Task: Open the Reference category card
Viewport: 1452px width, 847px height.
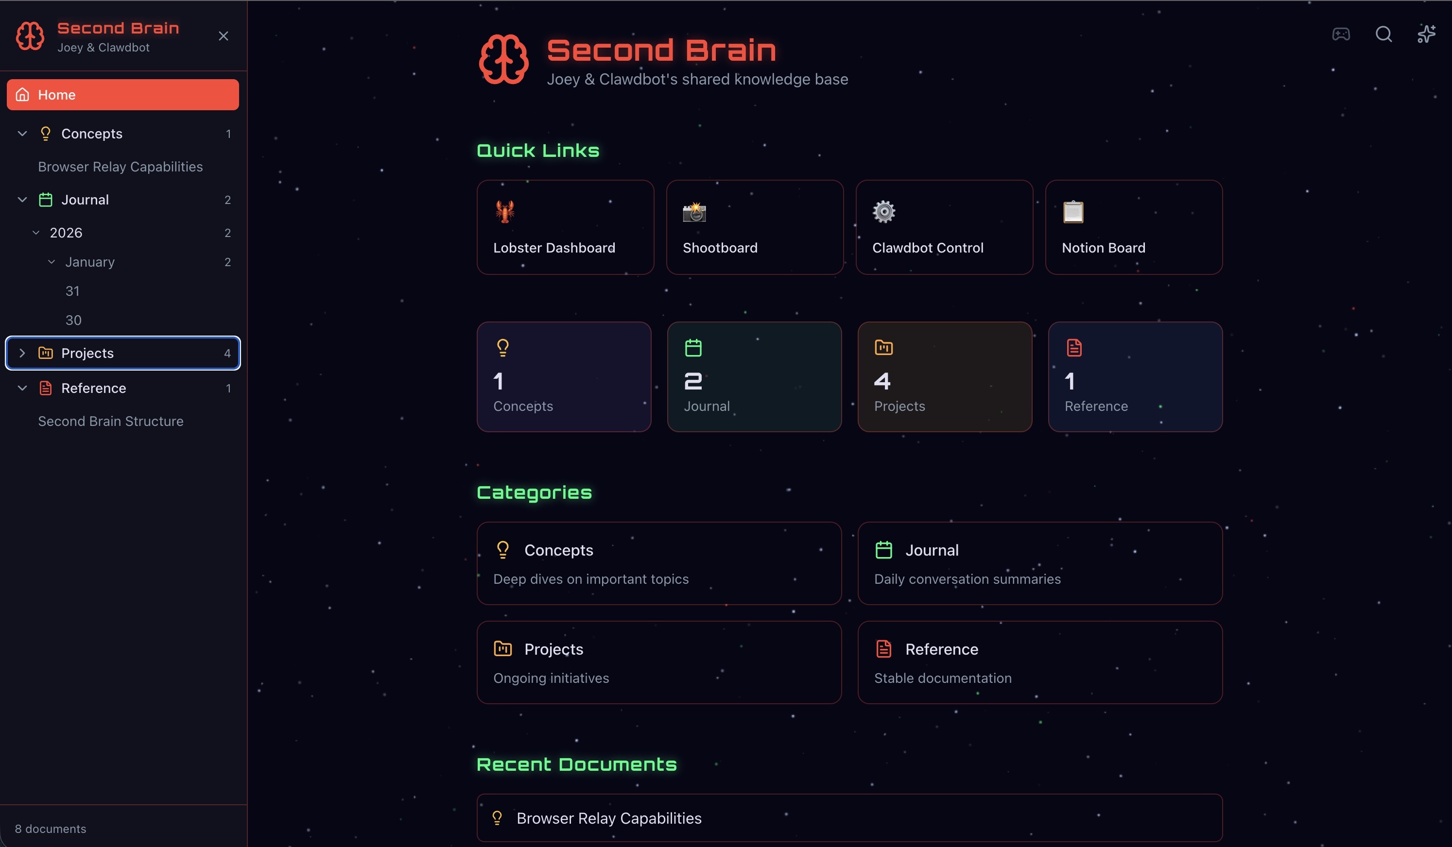Action: (x=1039, y=661)
